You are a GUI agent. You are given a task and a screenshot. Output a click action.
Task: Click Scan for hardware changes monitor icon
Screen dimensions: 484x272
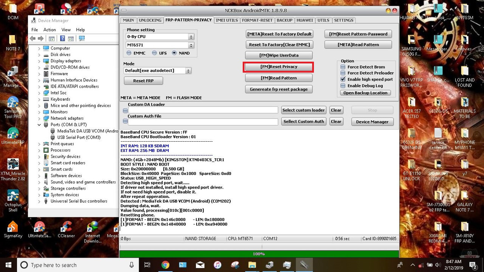82,39
